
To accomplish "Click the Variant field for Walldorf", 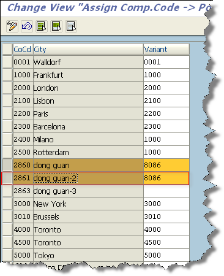I will [x=166, y=62].
